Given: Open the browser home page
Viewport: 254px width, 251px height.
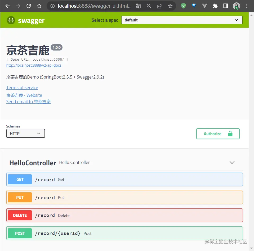Looking at the screenshot, I should click(39, 6).
